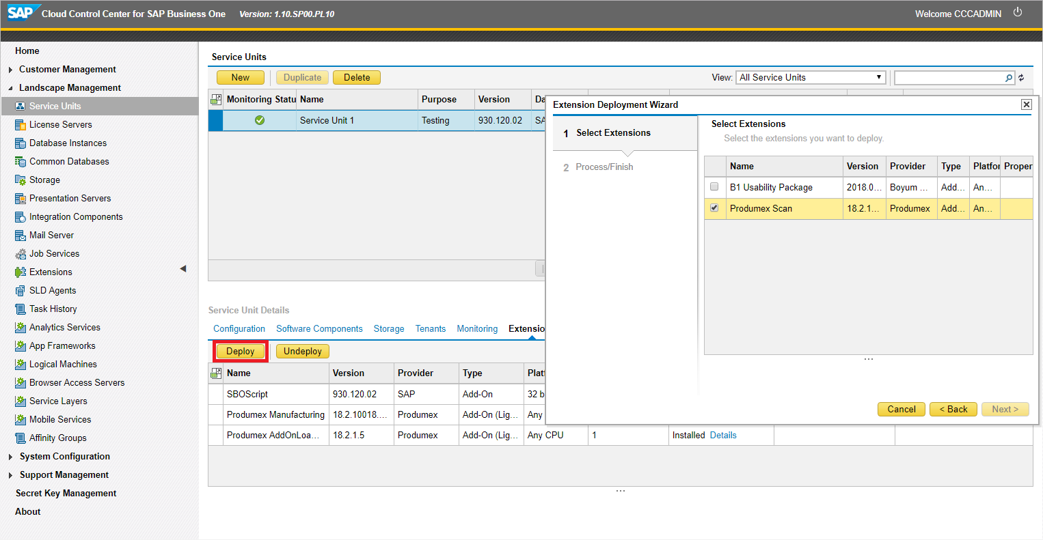Click the Cancel button in the wizard
1043x540 pixels.
click(901, 409)
